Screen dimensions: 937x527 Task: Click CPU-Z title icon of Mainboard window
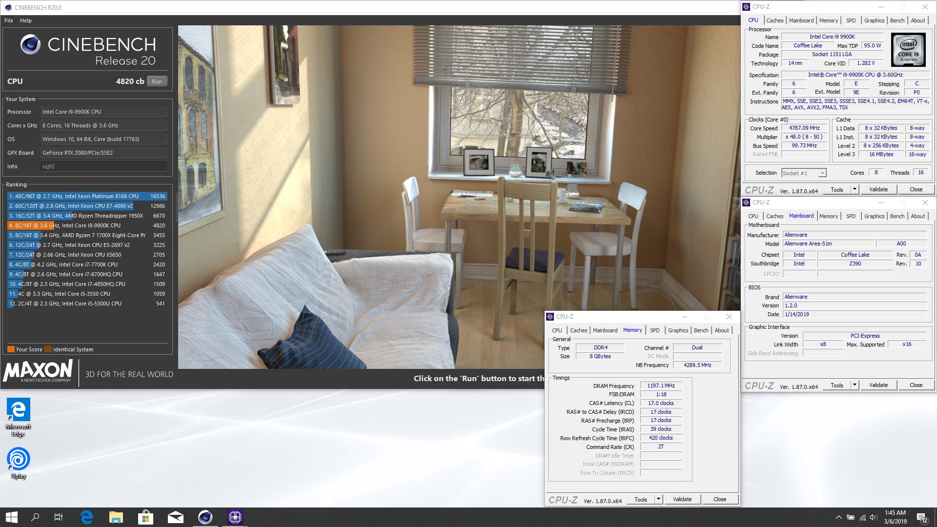pos(746,203)
